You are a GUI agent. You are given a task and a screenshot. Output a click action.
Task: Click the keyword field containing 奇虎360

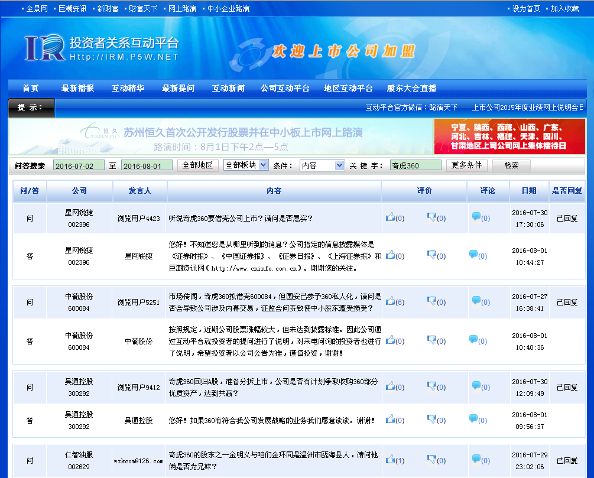[x=416, y=166]
